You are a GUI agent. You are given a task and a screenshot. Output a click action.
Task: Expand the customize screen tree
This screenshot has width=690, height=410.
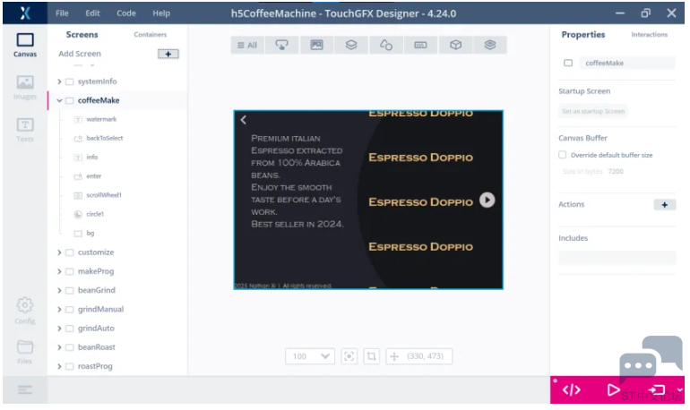59,252
